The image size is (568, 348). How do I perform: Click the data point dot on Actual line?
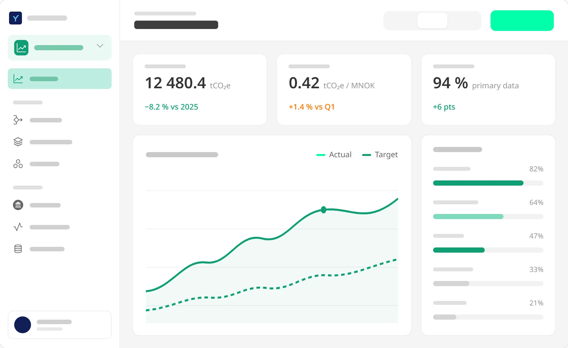click(324, 210)
